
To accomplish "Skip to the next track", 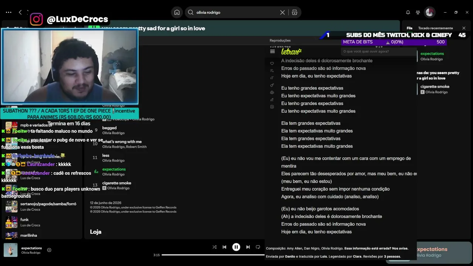I will coord(248,247).
